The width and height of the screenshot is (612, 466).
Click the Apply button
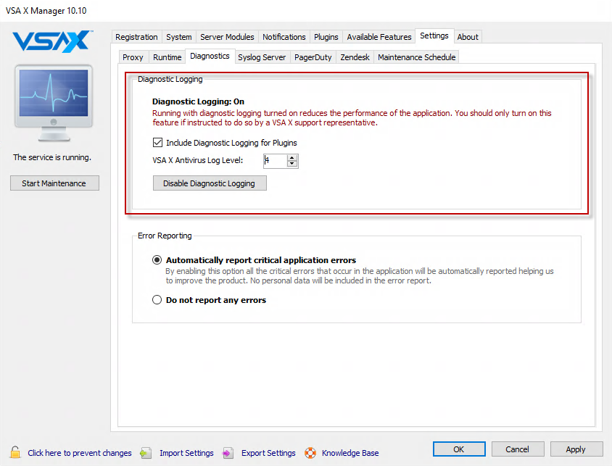point(576,449)
